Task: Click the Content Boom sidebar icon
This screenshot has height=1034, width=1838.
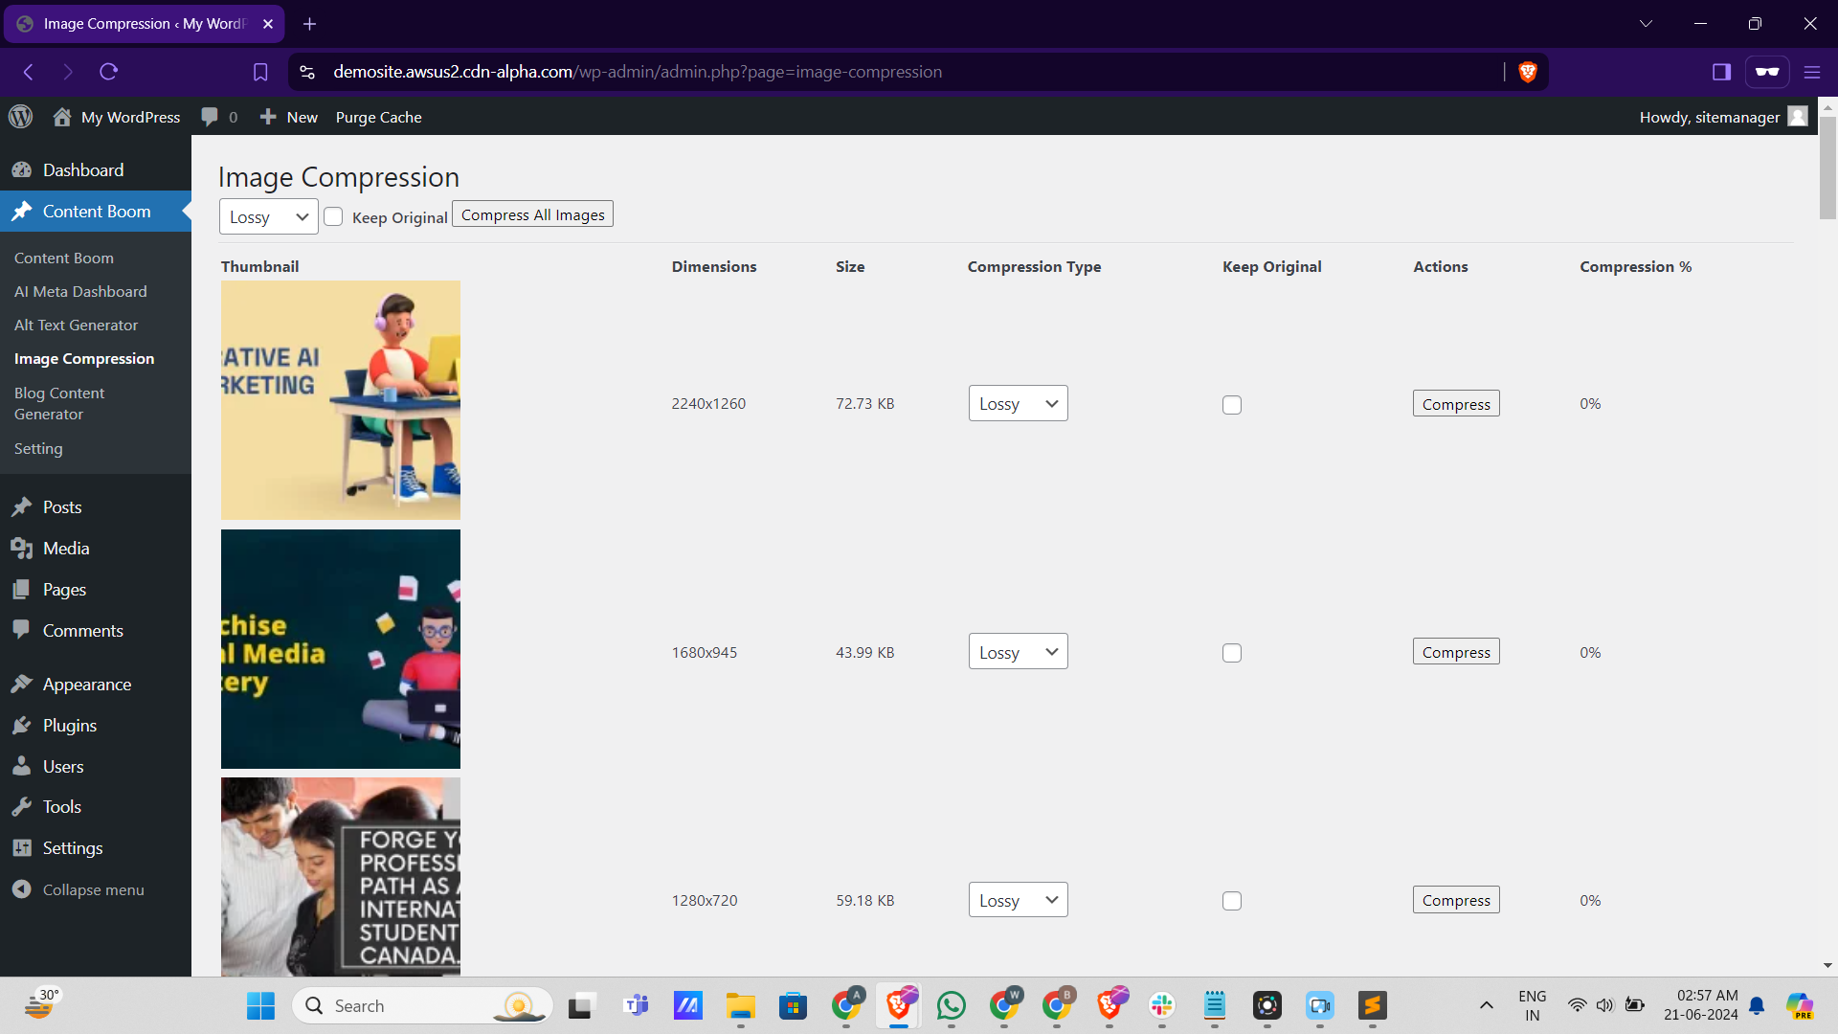Action: [x=23, y=211]
